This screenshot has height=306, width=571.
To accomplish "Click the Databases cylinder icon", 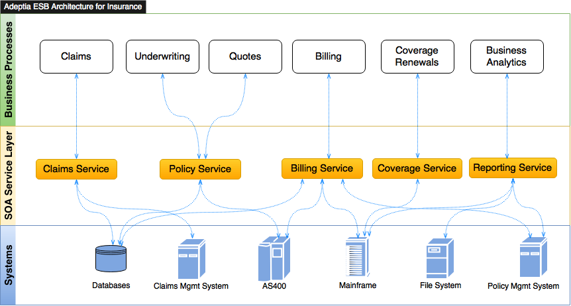I will [x=111, y=258].
